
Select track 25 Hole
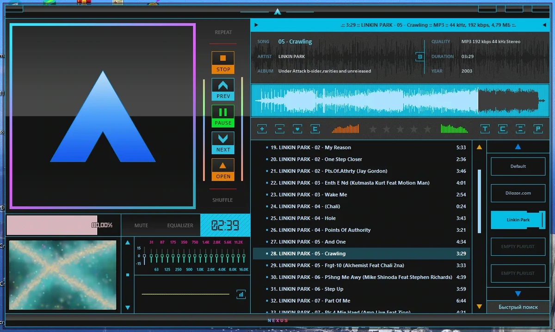click(362, 218)
